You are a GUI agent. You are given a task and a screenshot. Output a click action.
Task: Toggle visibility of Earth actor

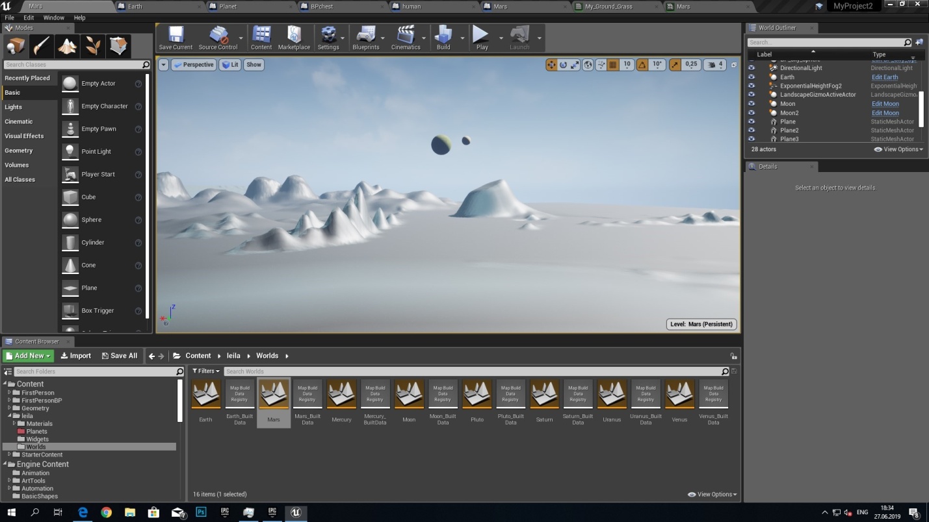752,77
